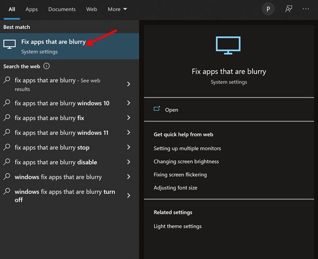This screenshot has height=259, width=318.
Task: Expand arrow for 'blurry fix' suggestion
Action: point(129,118)
